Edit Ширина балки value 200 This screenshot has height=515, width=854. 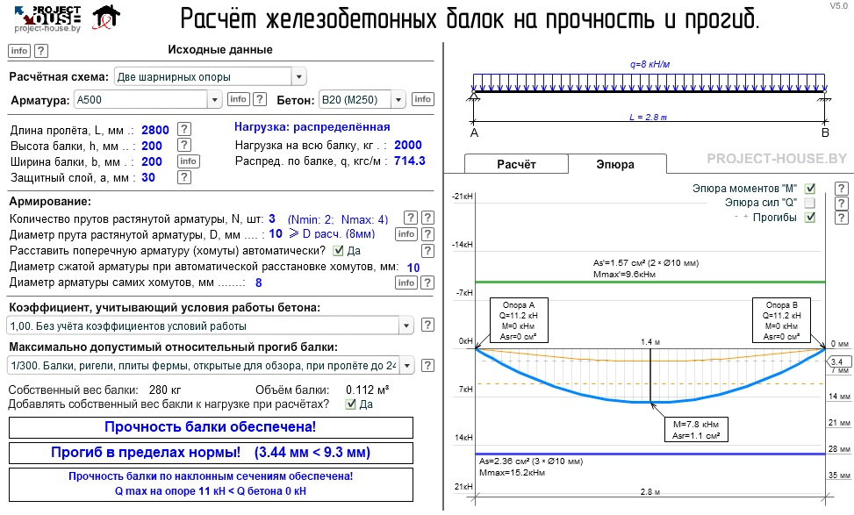pyautogui.click(x=152, y=161)
